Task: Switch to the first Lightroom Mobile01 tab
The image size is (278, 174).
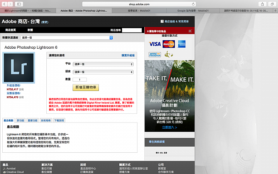Action: click(x=28, y=11)
